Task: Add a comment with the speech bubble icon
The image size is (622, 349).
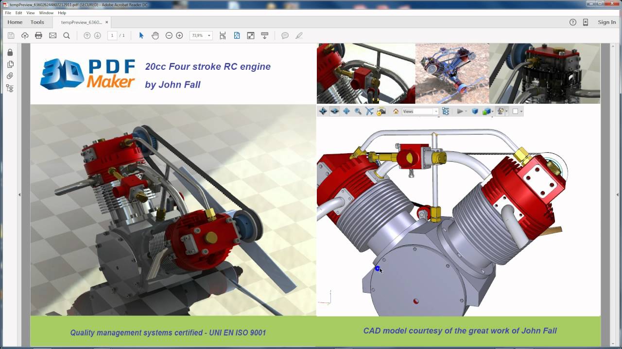Action: [285, 35]
